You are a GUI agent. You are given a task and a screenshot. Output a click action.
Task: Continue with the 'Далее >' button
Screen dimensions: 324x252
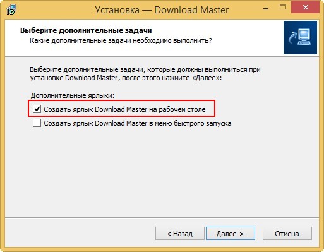231,234
